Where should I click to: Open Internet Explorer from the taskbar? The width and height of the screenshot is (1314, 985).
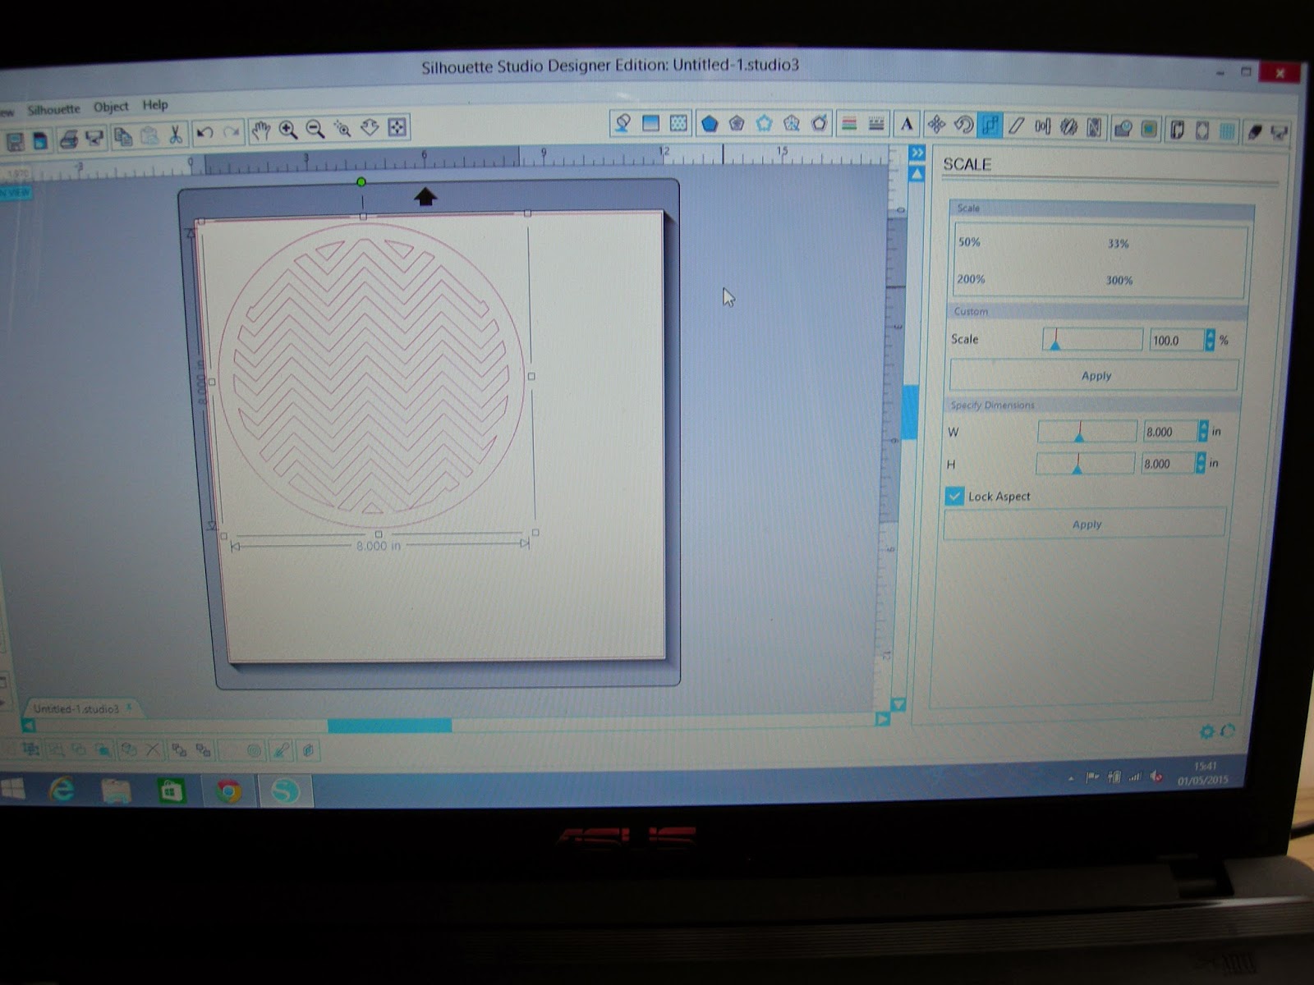62,790
